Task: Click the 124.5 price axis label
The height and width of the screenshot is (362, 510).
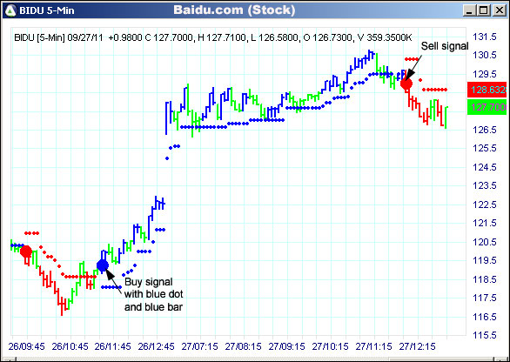Action: pyautogui.click(x=485, y=167)
